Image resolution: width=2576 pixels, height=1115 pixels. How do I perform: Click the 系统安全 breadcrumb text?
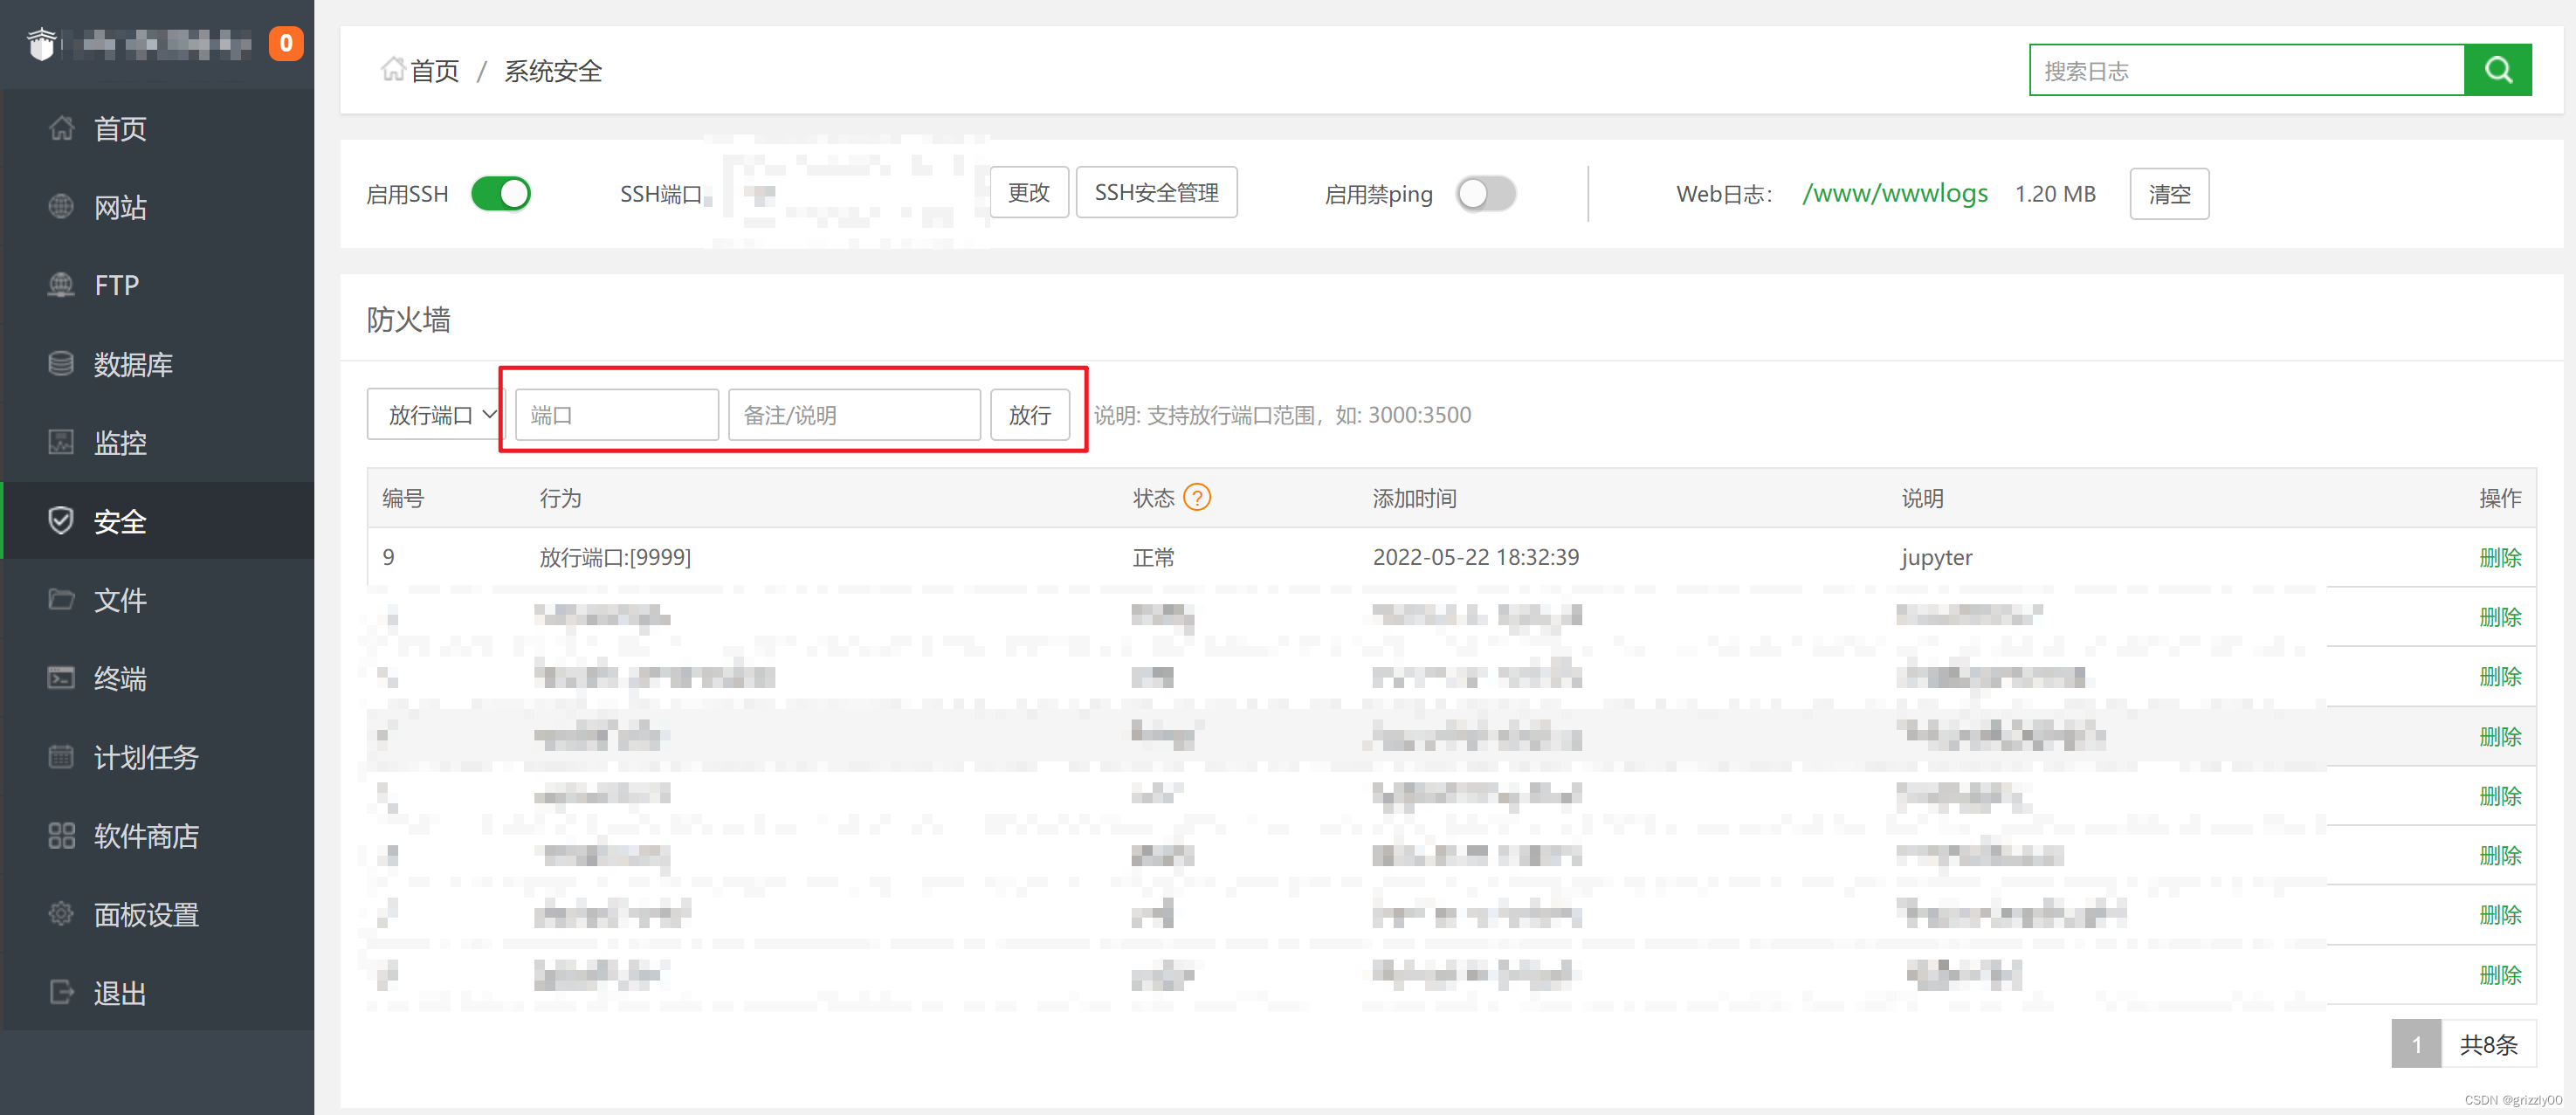553,71
